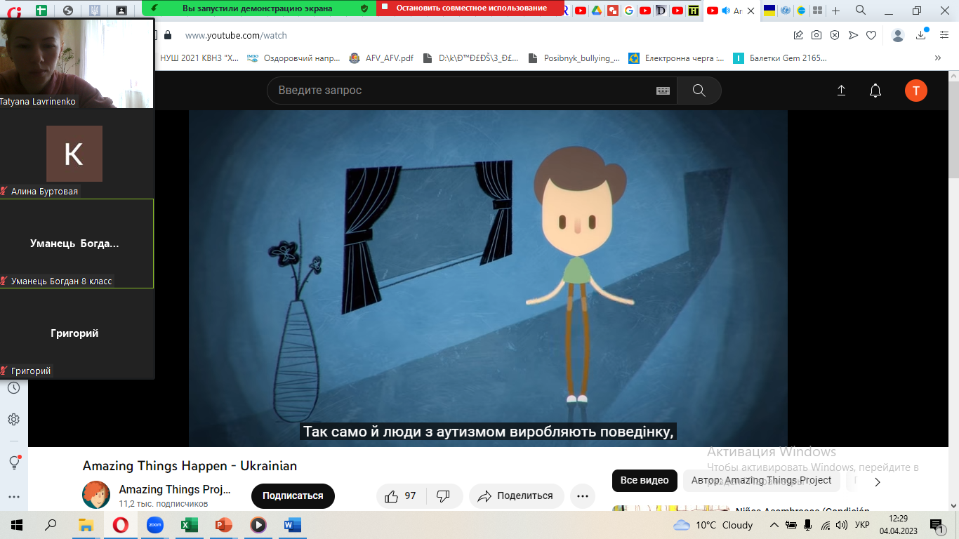The height and width of the screenshot is (539, 959).
Task: Open the taskbar notification center icon
Action: [x=937, y=525]
